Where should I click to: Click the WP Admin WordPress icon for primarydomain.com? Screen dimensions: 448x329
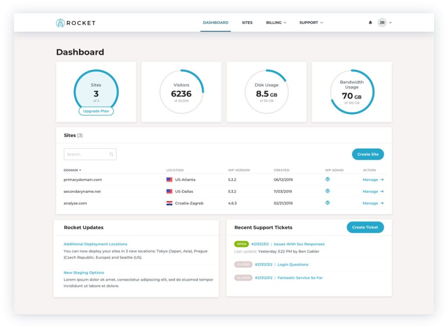coord(327,179)
